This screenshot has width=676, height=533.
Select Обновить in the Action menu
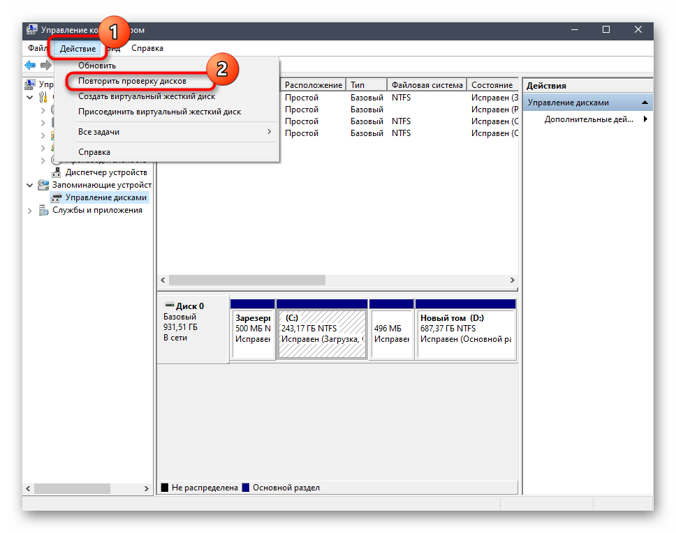tap(97, 66)
